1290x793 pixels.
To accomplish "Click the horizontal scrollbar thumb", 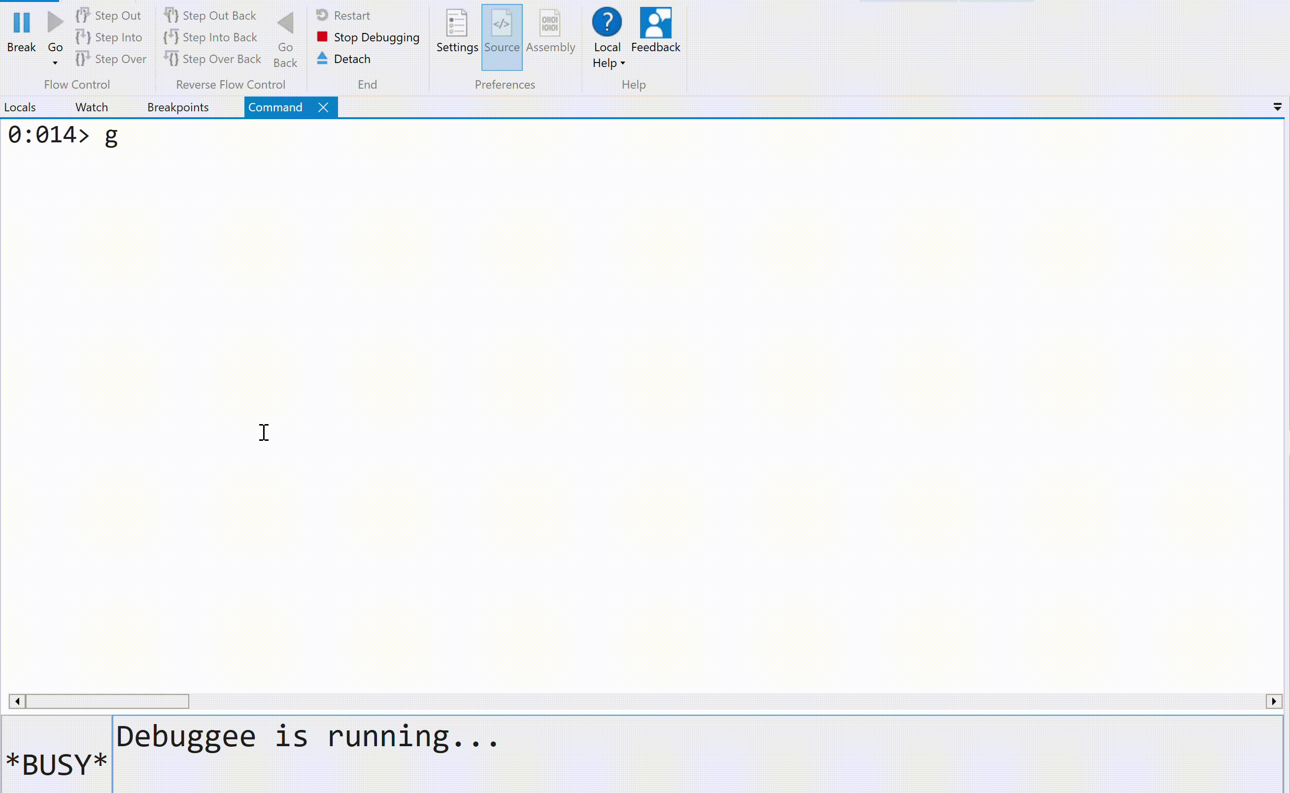I will [107, 701].
